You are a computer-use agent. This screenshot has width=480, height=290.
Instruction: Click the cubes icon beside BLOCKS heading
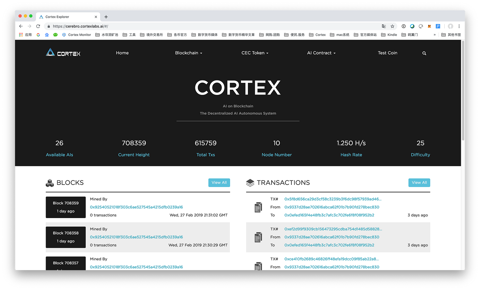pyautogui.click(x=50, y=183)
